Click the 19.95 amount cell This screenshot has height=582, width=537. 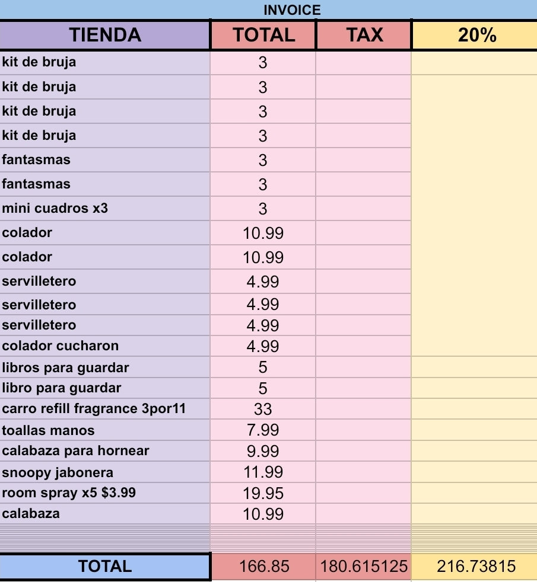[263, 493]
